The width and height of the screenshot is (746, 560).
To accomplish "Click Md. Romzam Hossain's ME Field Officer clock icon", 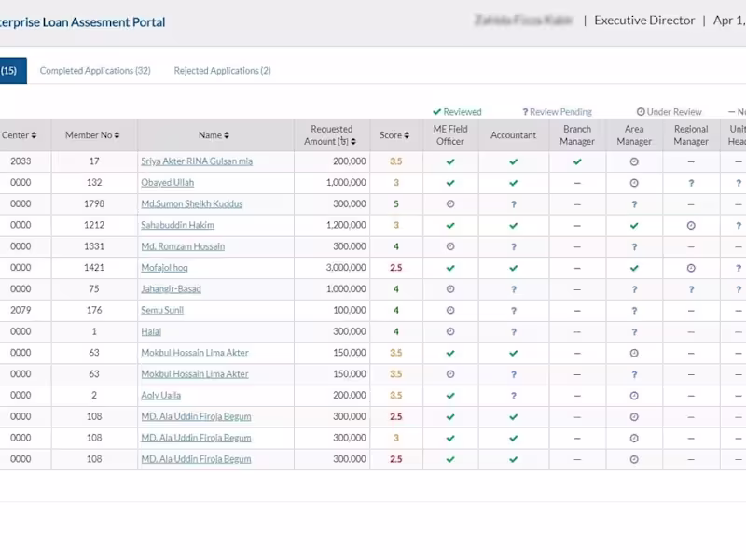I will point(450,246).
